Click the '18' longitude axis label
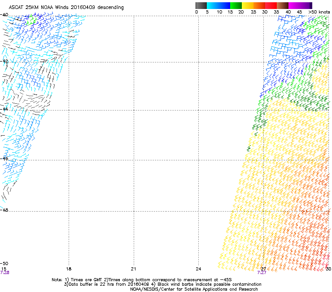 coord(69,269)
